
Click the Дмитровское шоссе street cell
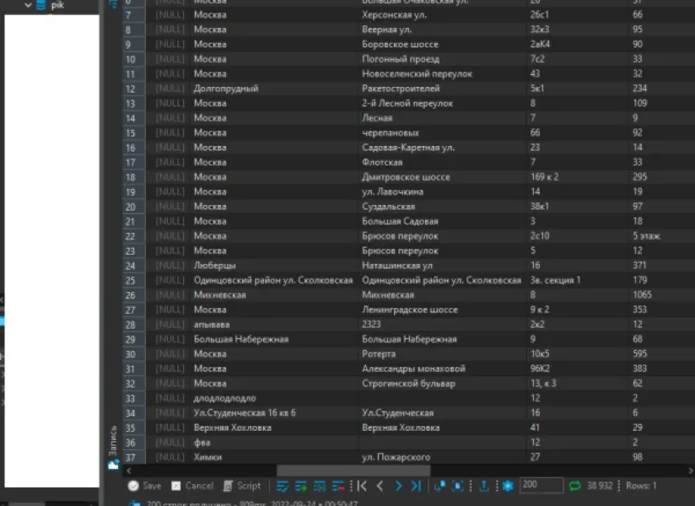(x=442, y=177)
